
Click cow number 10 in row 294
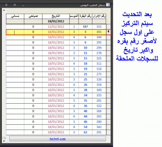[85, 48]
